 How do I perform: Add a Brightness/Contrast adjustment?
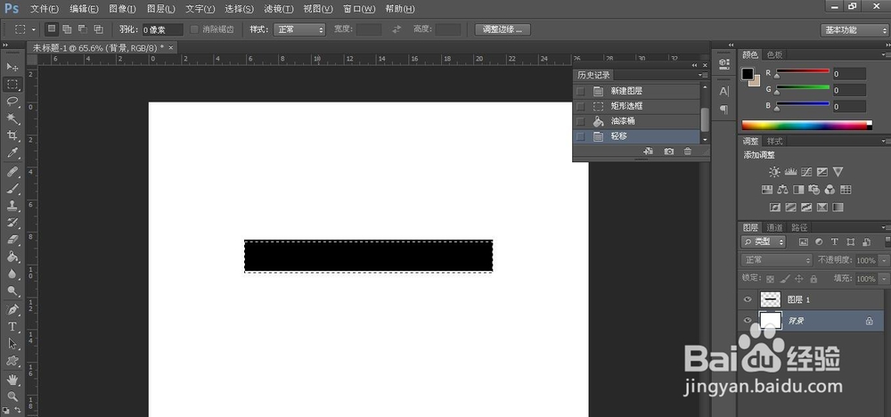774,172
